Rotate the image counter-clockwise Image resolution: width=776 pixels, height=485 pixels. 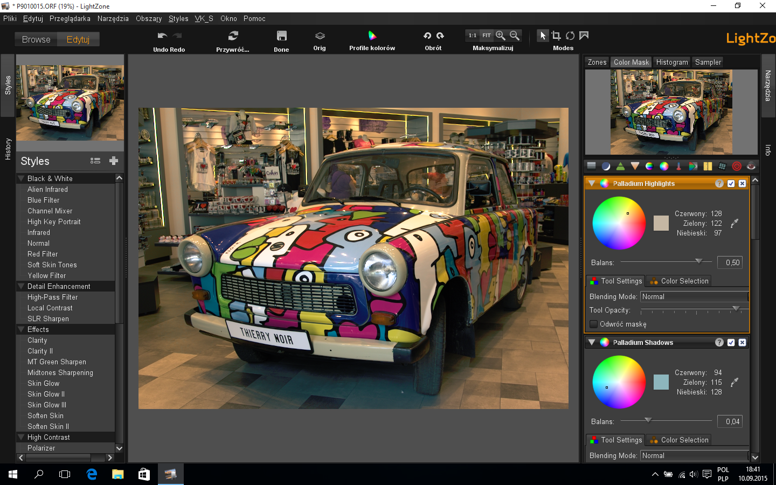[x=427, y=36]
